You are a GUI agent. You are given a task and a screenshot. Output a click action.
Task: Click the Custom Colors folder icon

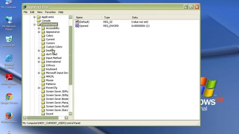(43, 47)
